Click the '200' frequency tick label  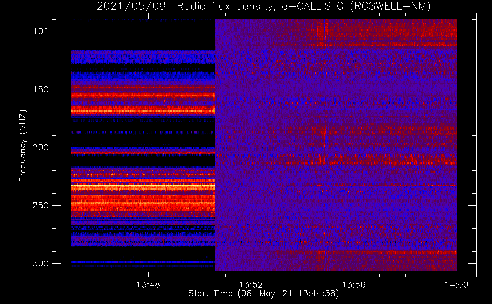pyautogui.click(x=41, y=147)
